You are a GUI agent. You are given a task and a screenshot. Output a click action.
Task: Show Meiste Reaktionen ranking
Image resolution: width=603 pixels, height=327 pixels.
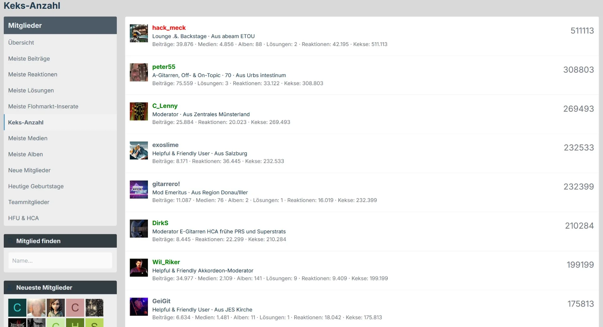(x=60, y=75)
